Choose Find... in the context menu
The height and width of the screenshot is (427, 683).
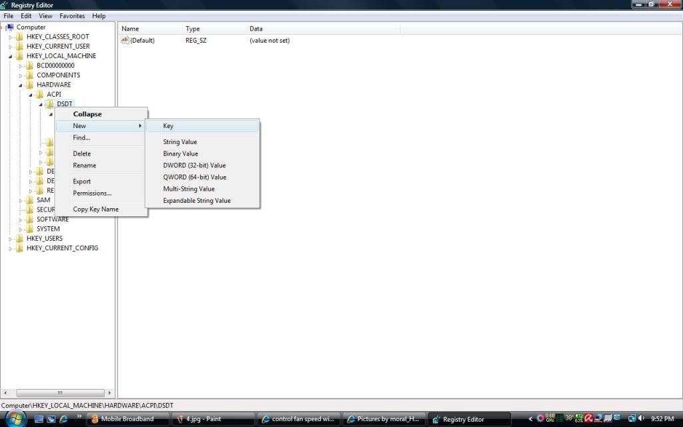coord(101,137)
